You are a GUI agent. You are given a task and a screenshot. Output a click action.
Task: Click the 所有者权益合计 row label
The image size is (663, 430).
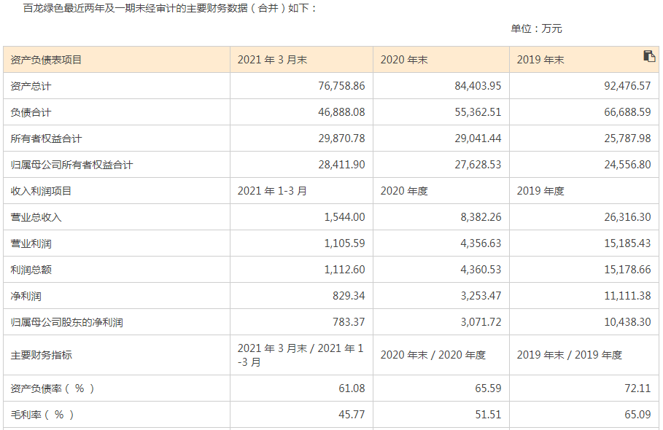coord(46,138)
